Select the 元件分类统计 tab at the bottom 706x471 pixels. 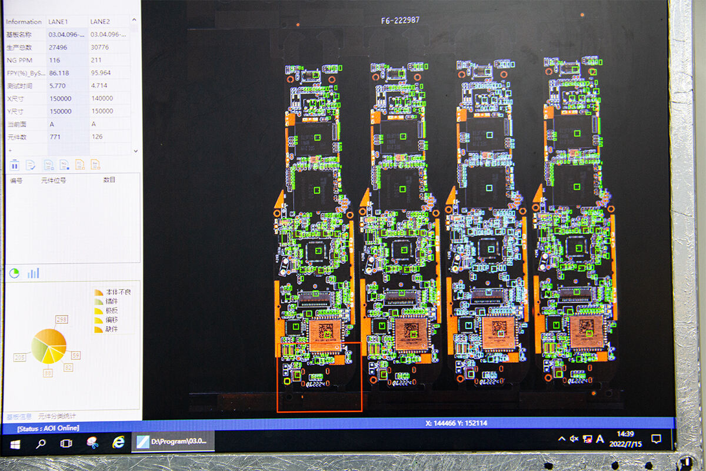(57, 416)
